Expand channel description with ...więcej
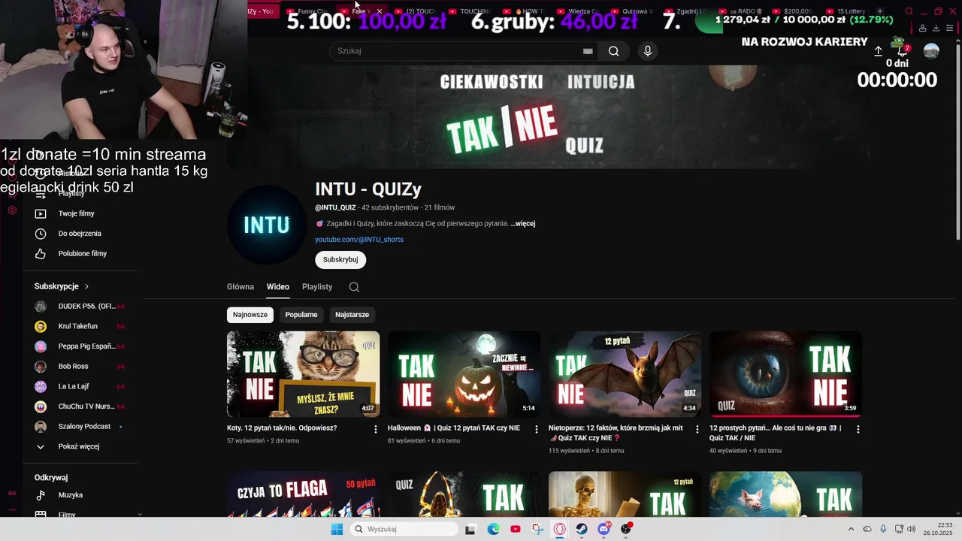962x541 pixels. [523, 223]
